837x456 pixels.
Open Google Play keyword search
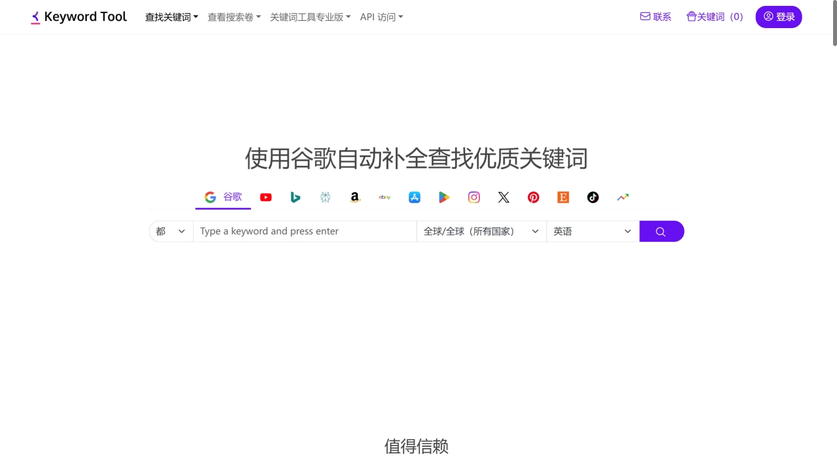pyautogui.click(x=444, y=197)
